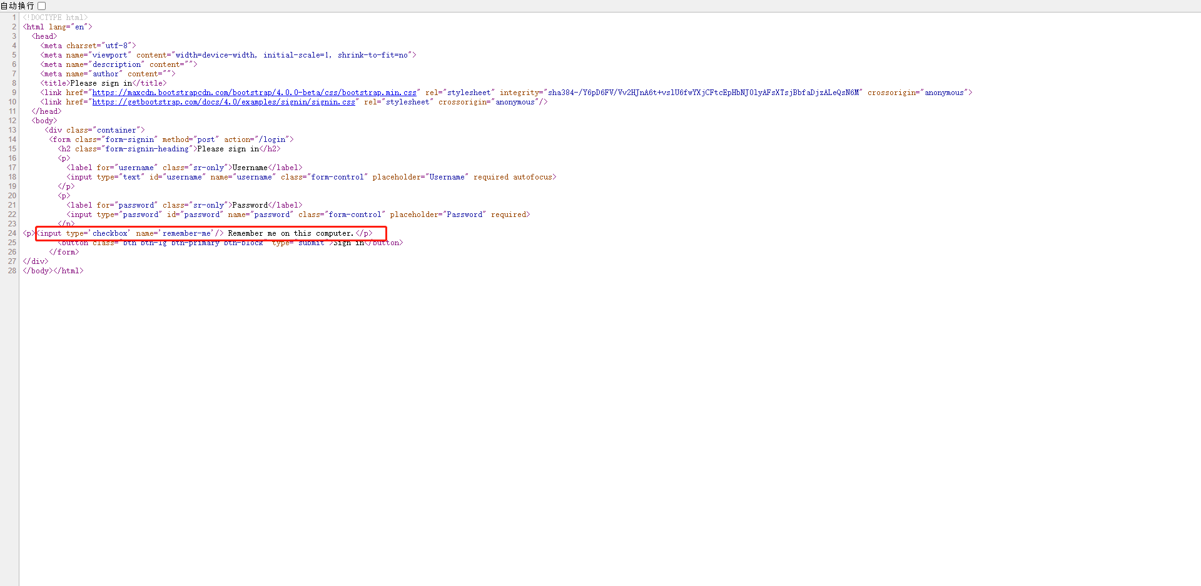Image resolution: width=1201 pixels, height=586 pixels.
Task: Click the integrity hash attribute text
Action: coord(701,92)
